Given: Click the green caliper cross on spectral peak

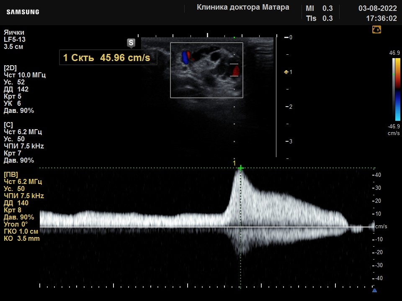Looking at the screenshot, I should [240, 168].
